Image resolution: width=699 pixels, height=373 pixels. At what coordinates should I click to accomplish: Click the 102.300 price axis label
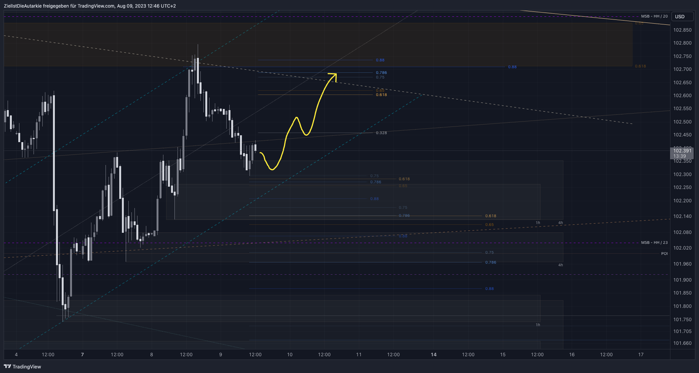(x=682, y=174)
